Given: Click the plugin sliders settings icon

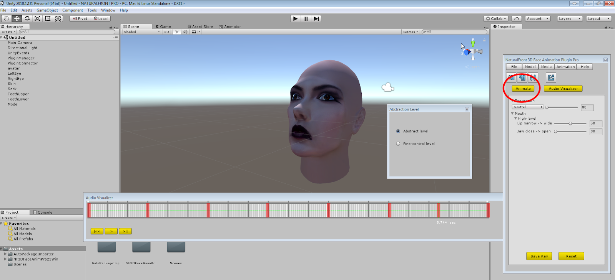Looking at the screenshot, I should tap(533, 77).
